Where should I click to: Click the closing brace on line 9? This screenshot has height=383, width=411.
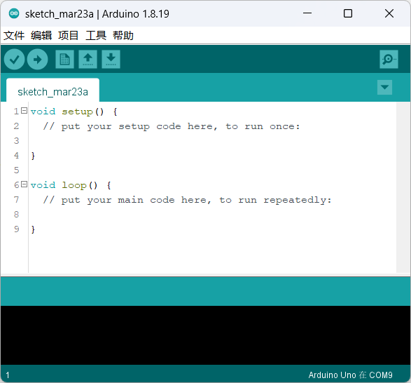[x=33, y=229]
